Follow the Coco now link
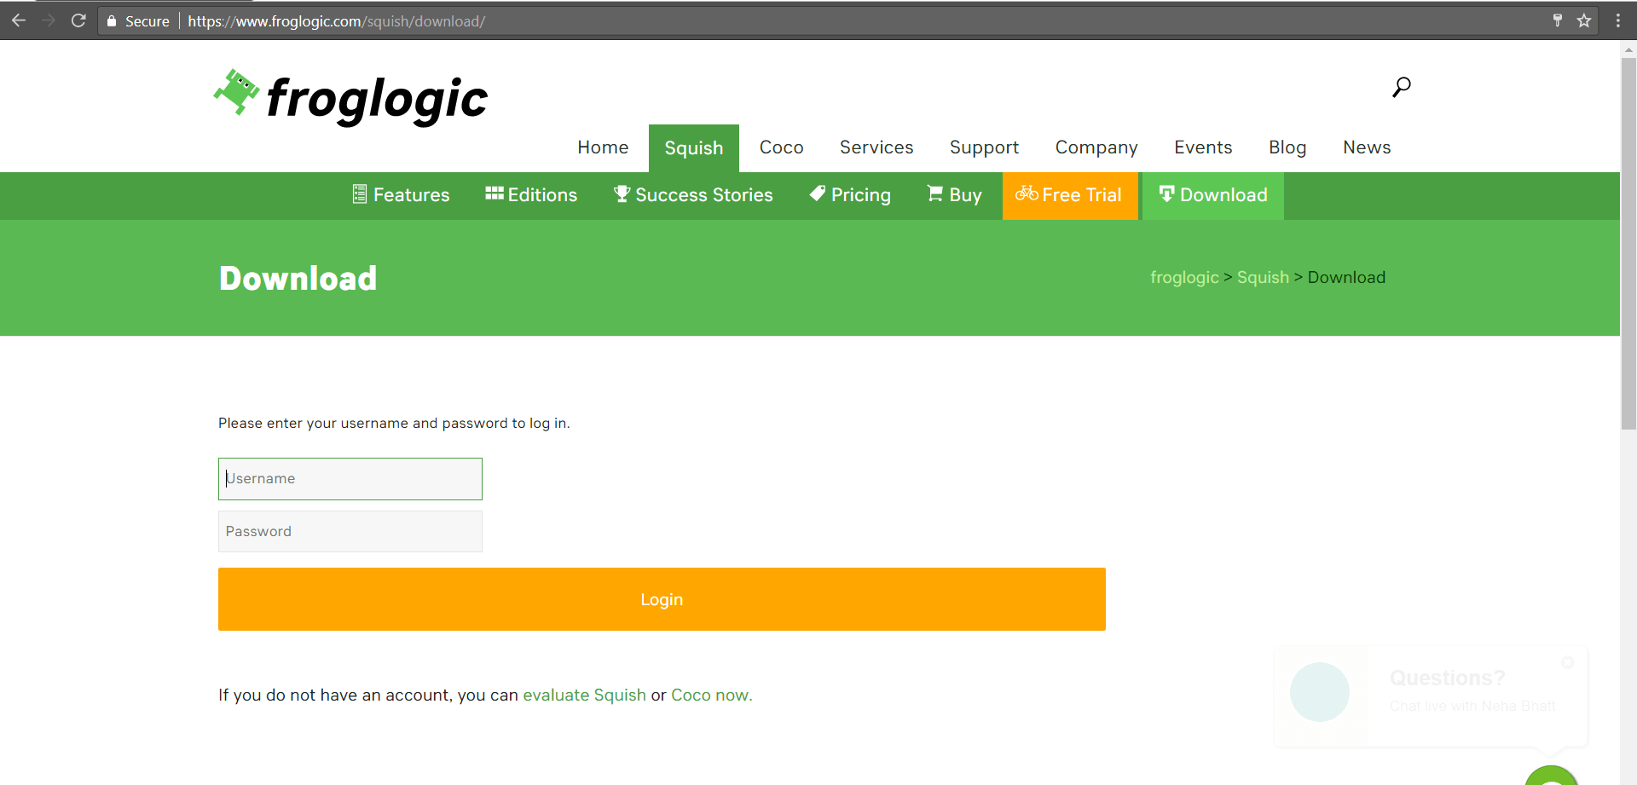Image resolution: width=1637 pixels, height=785 pixels. [711, 695]
